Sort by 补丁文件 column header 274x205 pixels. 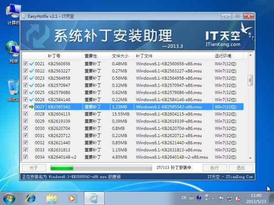[x=173, y=56]
